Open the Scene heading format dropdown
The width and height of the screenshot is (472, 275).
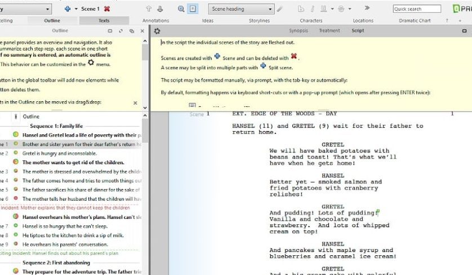tap(241, 9)
